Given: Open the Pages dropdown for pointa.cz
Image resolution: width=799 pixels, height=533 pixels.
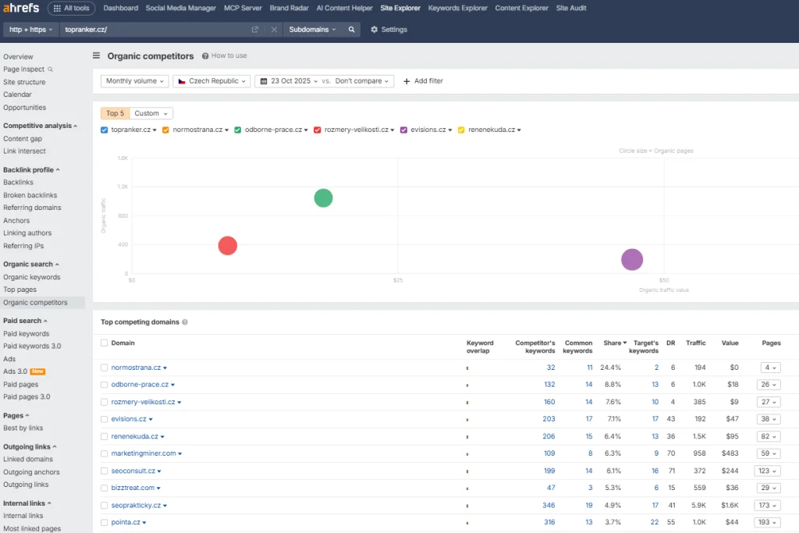Looking at the screenshot, I should pos(768,522).
